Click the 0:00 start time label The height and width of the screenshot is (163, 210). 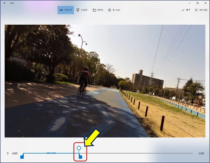[15, 153]
